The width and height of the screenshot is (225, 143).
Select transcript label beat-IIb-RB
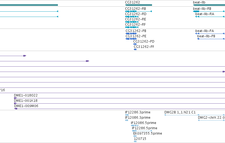pos(202,9)
